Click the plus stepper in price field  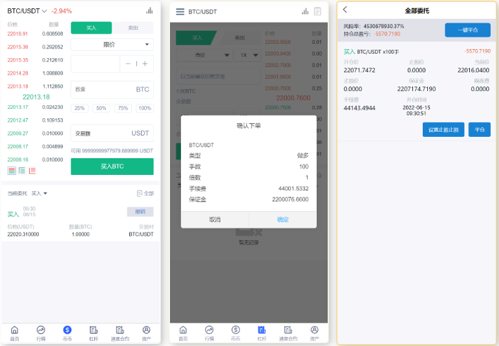145,64
